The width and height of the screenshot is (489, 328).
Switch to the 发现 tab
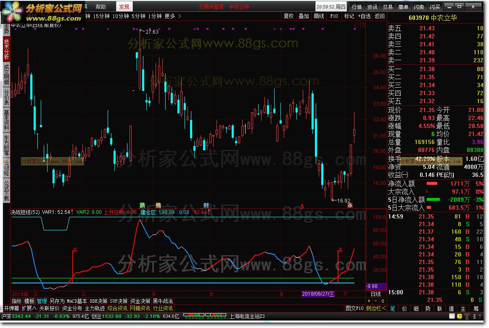point(124,7)
